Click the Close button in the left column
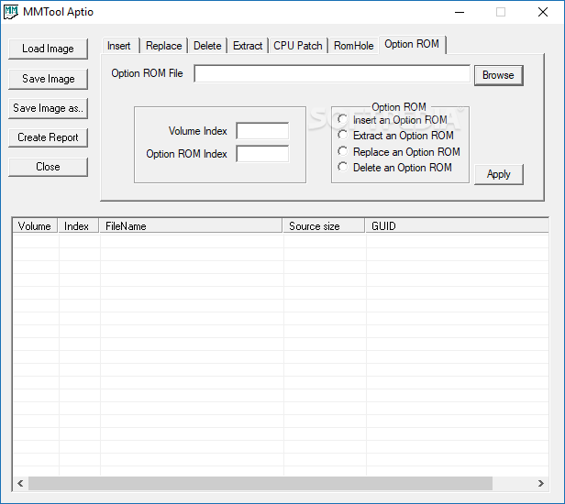 [x=48, y=167]
